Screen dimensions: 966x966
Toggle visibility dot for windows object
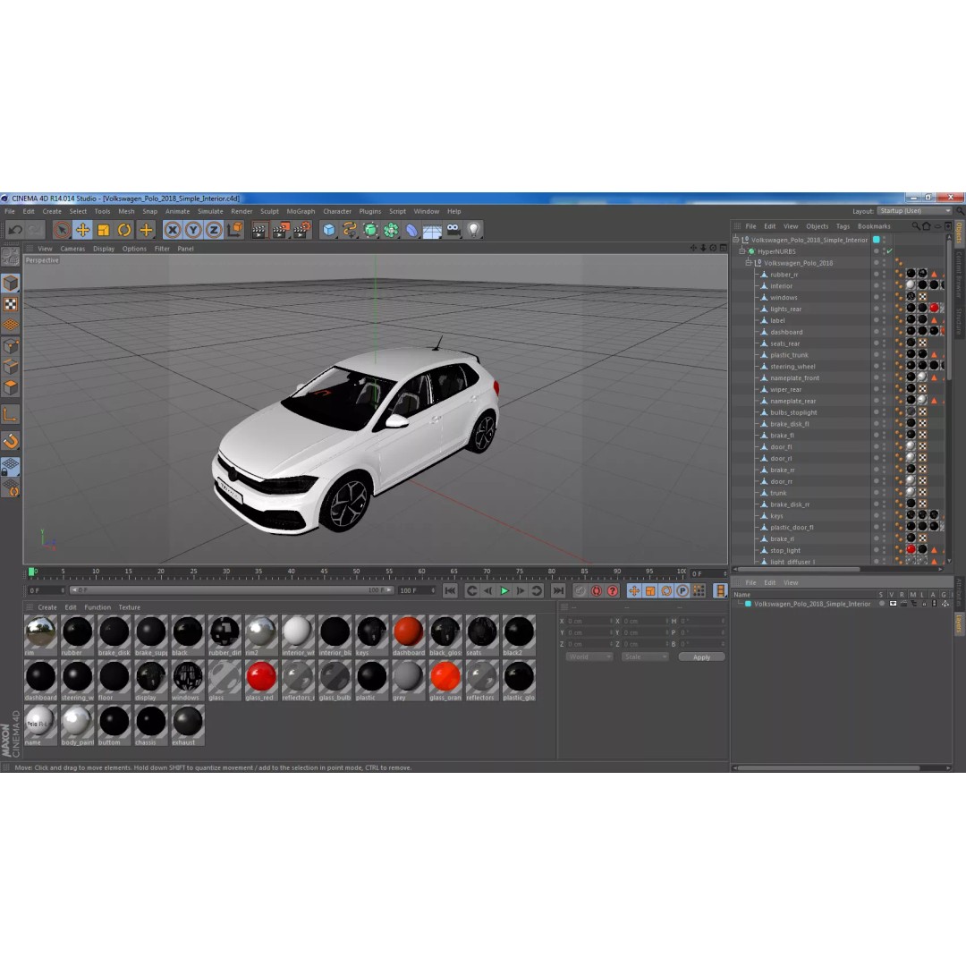[x=876, y=296]
